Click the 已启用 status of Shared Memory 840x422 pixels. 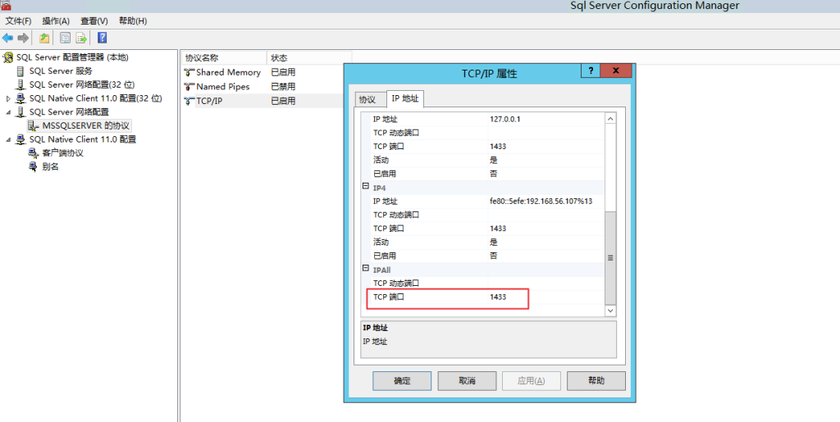pos(283,72)
